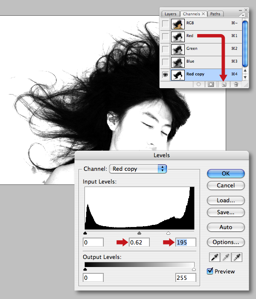The image size is (256, 299).
Task: Select the Red channel row
Action: tap(201, 37)
